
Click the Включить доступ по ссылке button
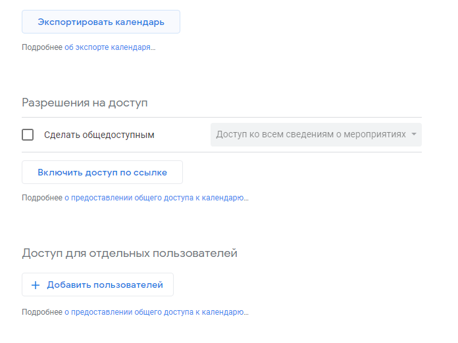(102, 172)
